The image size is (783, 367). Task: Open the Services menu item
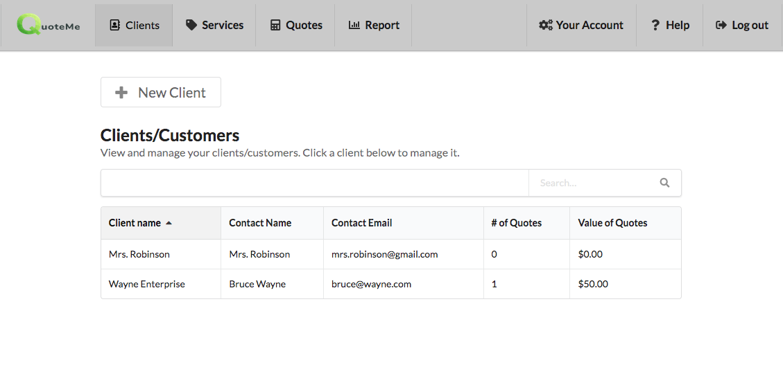[x=214, y=25]
